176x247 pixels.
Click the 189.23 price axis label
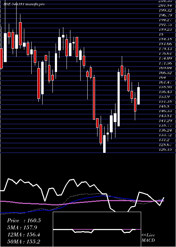coord(165,30)
